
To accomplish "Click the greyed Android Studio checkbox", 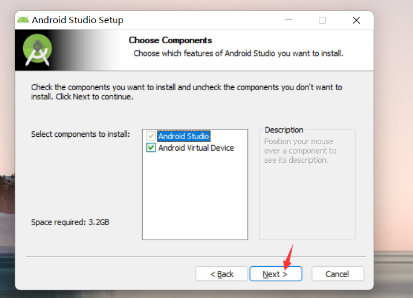I will (151, 136).
